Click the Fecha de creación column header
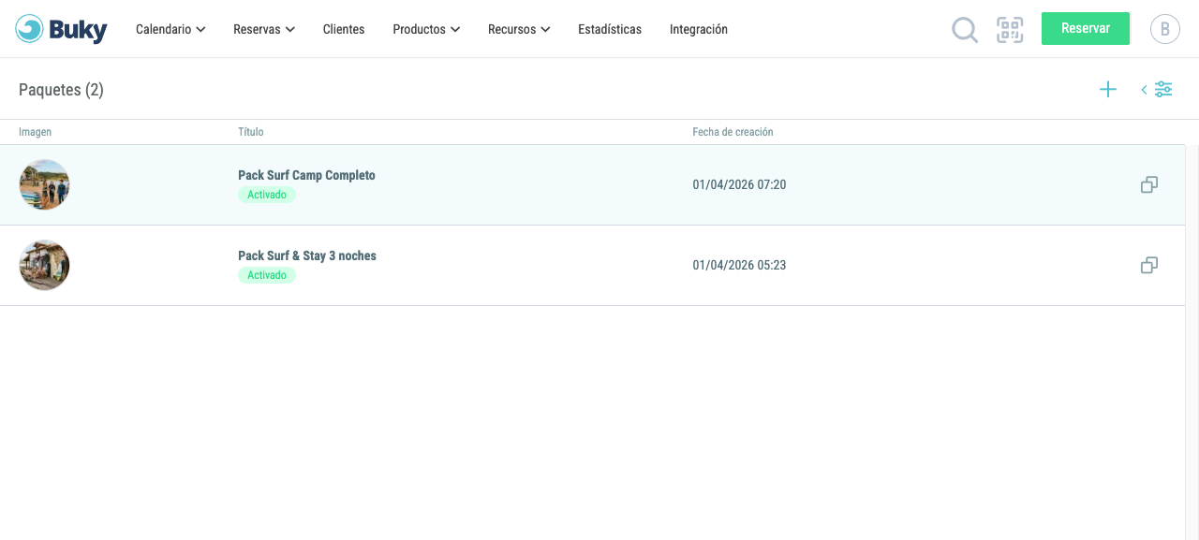Screen dimensions: 1199x540 [x=733, y=132]
